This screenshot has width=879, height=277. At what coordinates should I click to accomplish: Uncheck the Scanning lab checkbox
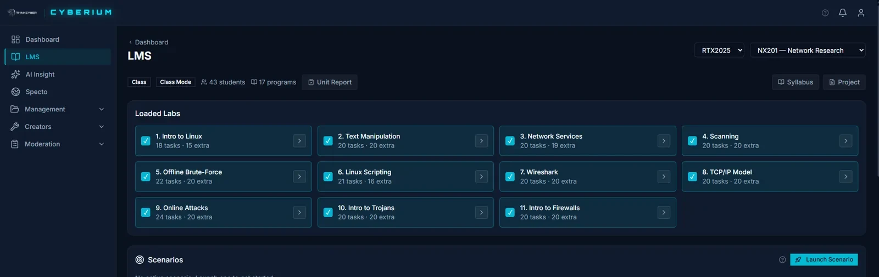click(x=692, y=141)
